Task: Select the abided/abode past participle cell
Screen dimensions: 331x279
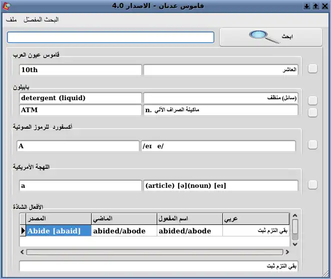Action: coord(190,230)
